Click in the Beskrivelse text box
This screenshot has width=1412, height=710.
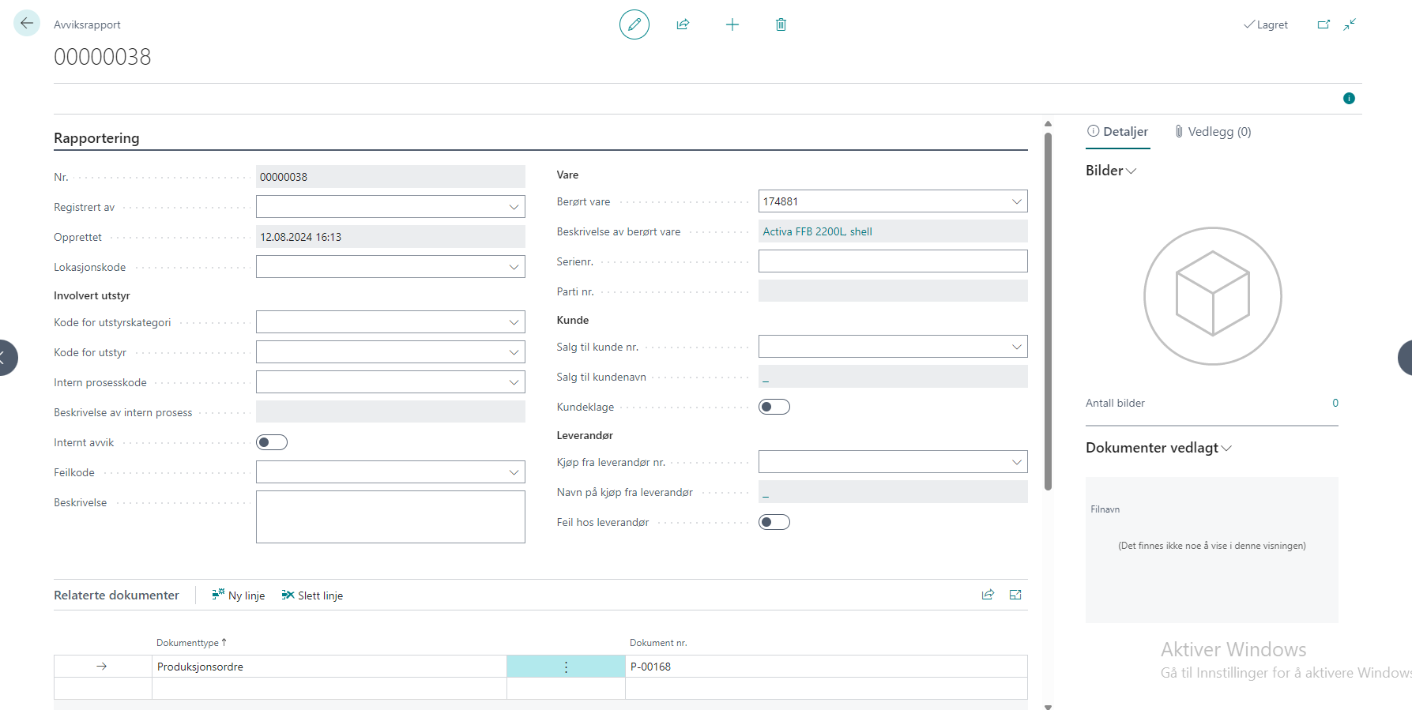coord(390,517)
